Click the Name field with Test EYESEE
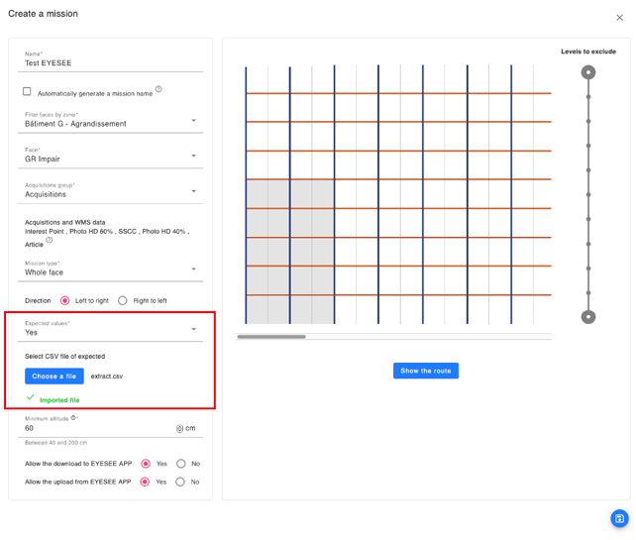 (x=110, y=62)
